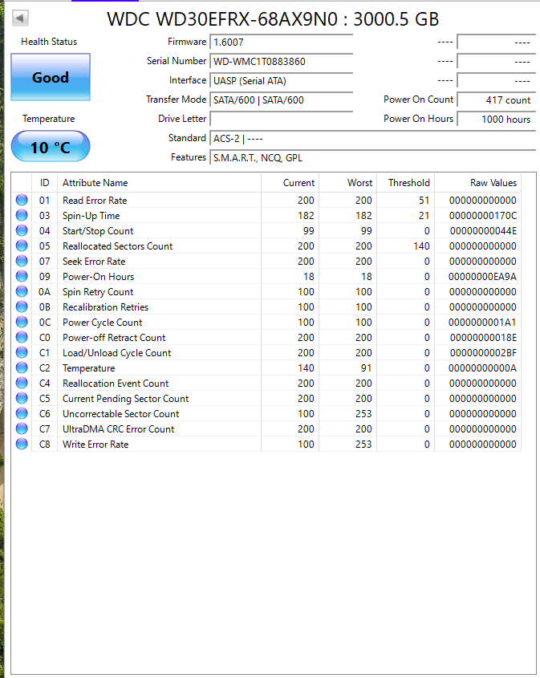
Task: Click the Features field S.M.A.R.T., NCQ, GPL
Action: click(373, 157)
